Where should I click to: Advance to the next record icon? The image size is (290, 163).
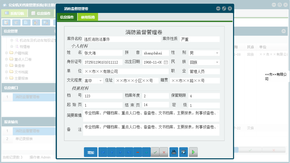(x=120, y=152)
